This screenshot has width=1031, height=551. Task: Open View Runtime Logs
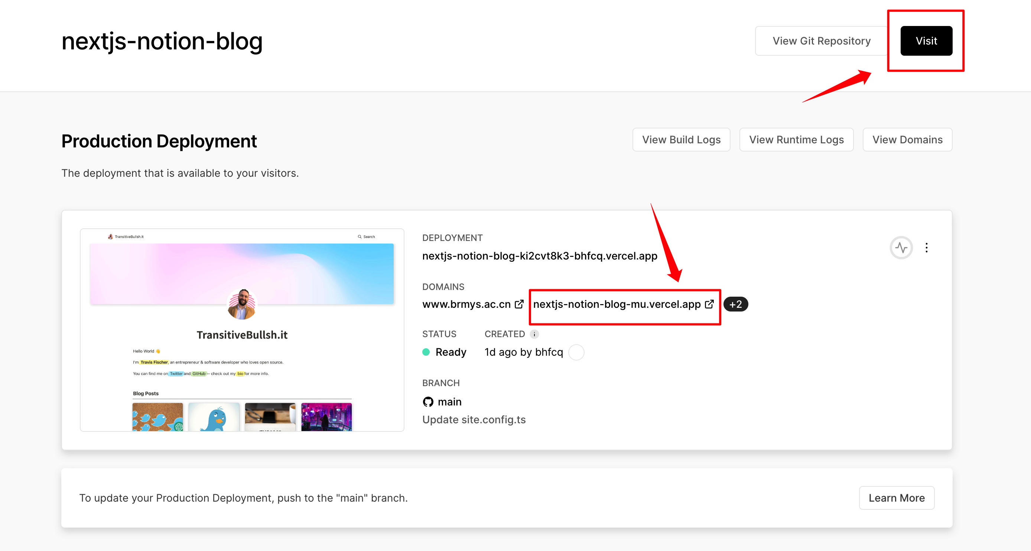[797, 140]
